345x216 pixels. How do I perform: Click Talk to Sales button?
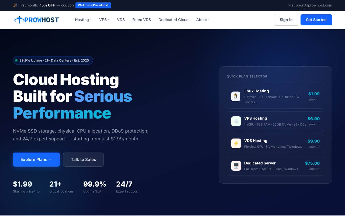(x=83, y=160)
